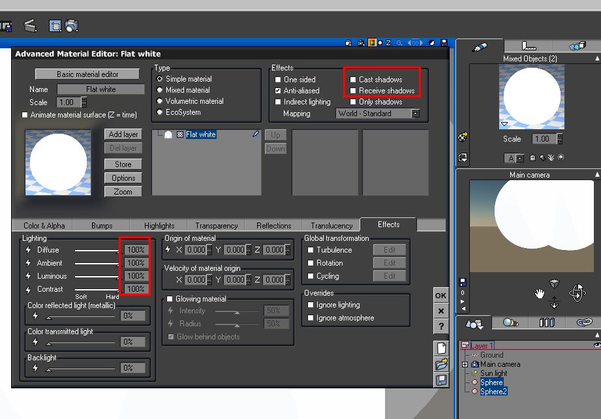This screenshot has width=601, height=419.
Task: Enable the Cast shadows checkbox
Action: pyautogui.click(x=353, y=80)
